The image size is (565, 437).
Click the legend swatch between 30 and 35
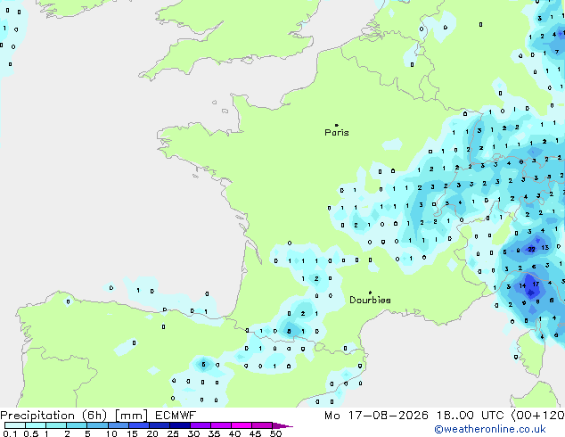(201, 425)
